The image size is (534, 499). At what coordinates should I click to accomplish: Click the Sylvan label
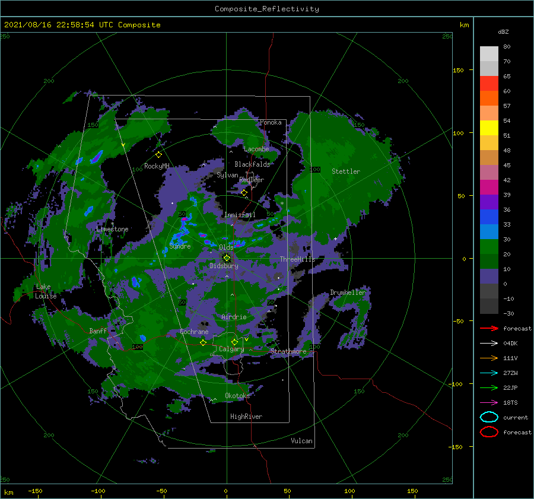(227, 175)
